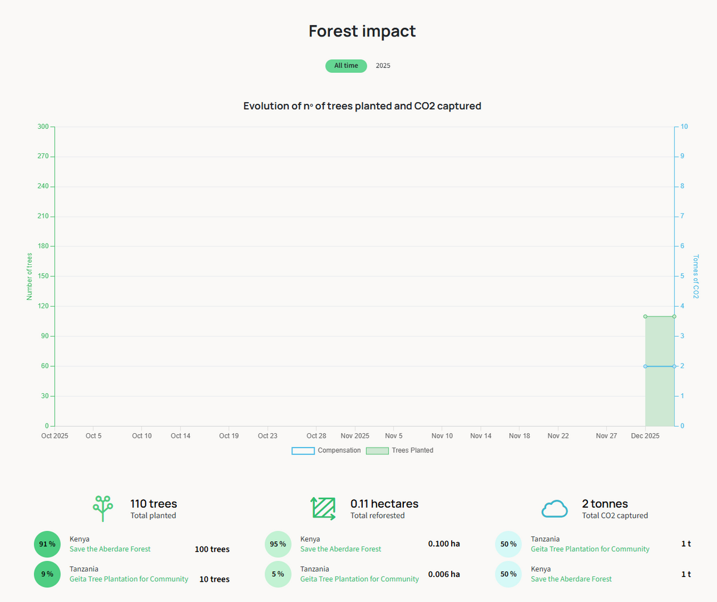Click the blue Compensation legend swatch
The height and width of the screenshot is (602, 717).
pos(303,451)
